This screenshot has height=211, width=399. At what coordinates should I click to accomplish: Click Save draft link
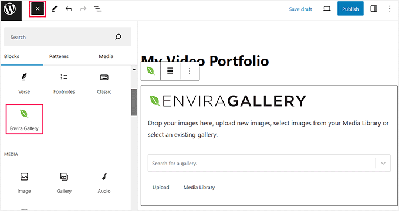point(300,9)
